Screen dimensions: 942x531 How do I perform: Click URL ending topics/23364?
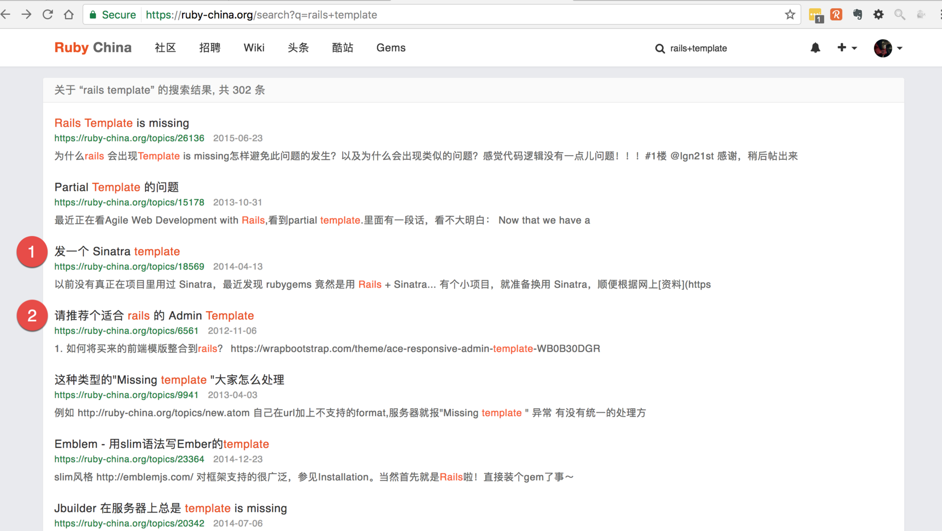(x=129, y=459)
